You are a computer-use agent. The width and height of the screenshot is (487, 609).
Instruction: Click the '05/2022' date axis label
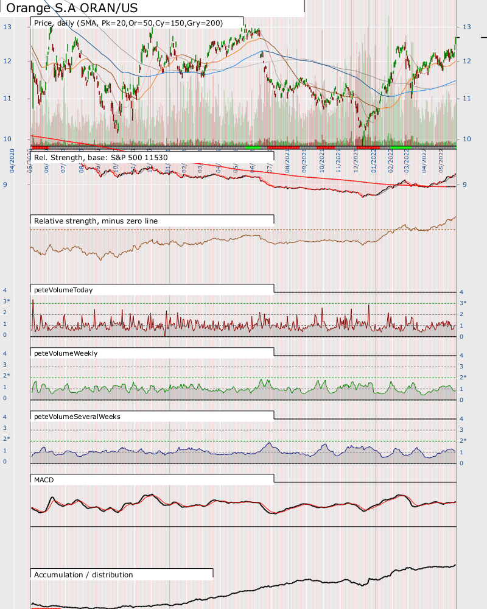pos(441,161)
